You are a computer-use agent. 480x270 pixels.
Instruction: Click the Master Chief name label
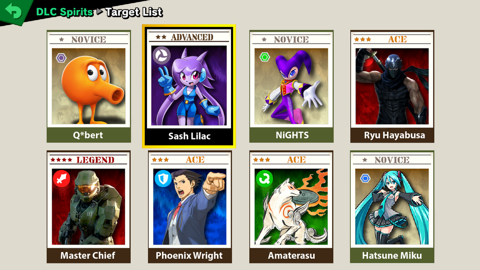point(88,256)
